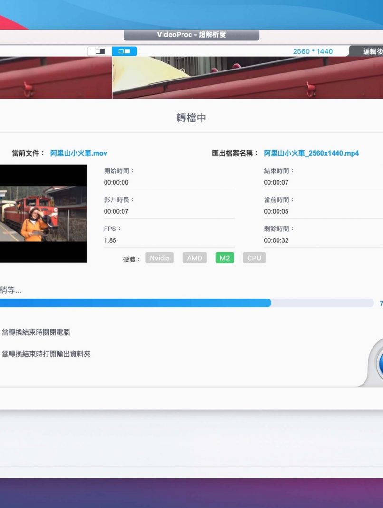Click the original preview image on left
The height and width of the screenshot is (508, 383).
(x=56, y=78)
